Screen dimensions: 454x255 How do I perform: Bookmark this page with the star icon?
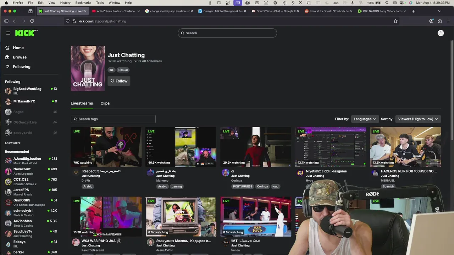point(395,21)
